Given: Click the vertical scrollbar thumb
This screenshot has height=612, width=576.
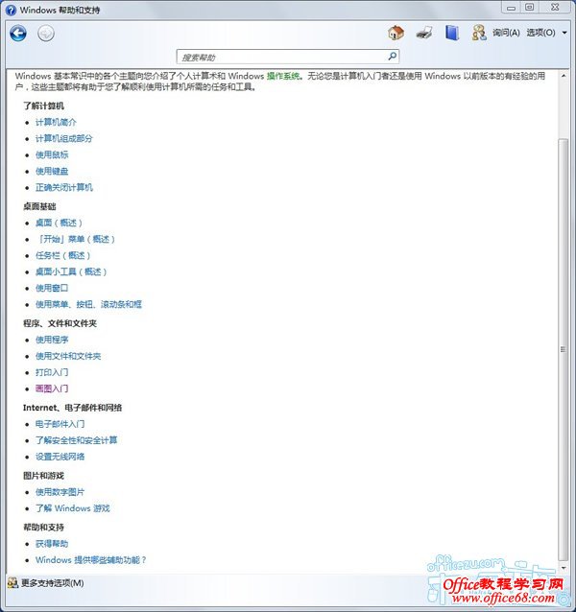Looking at the screenshot, I should [x=564, y=349].
